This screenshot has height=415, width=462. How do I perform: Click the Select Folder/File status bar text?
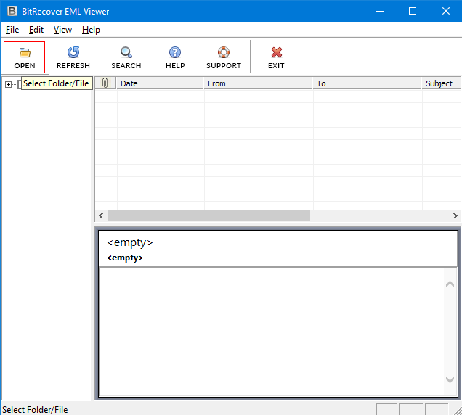(35, 410)
